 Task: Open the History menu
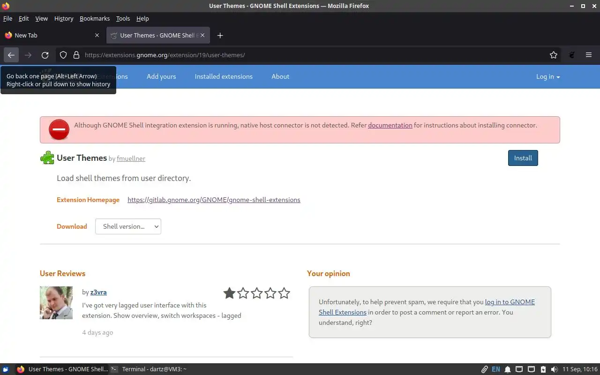click(64, 18)
